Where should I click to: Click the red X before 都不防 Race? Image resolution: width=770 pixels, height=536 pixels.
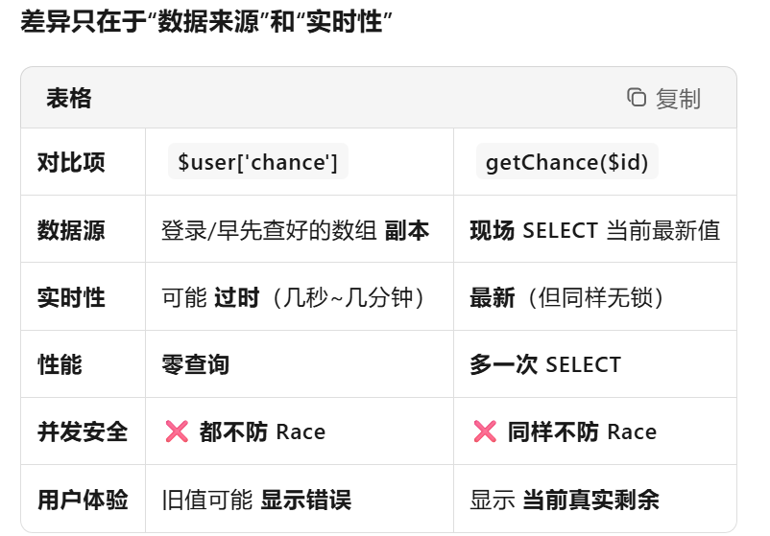pos(177,431)
